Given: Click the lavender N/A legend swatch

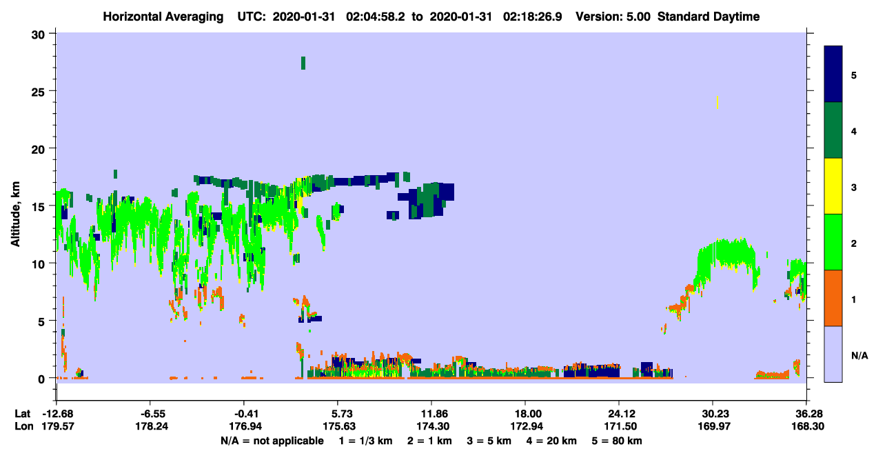Looking at the screenshot, I should point(833,354).
